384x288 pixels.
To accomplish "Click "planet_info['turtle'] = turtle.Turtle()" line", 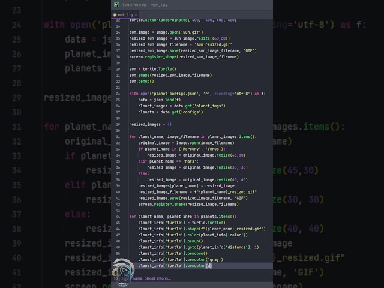I will click(x=182, y=223).
